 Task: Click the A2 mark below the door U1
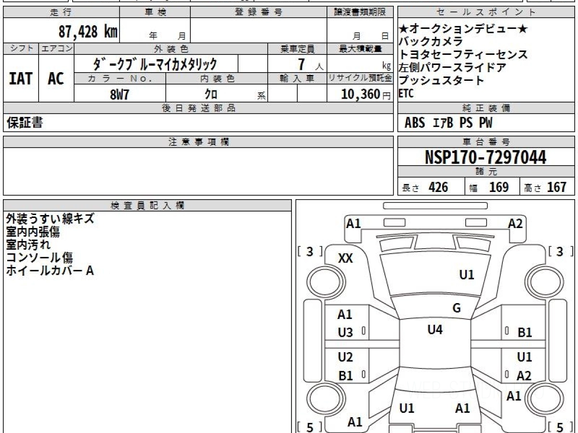coord(524,376)
